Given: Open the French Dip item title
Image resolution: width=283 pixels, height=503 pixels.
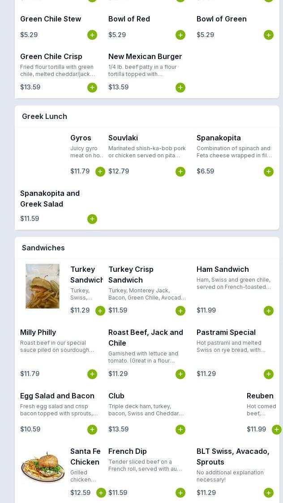Looking at the screenshot, I should [x=128, y=451].
